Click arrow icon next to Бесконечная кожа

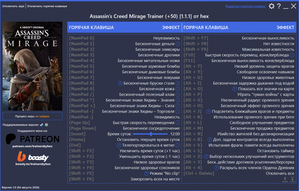pos(178,89)
